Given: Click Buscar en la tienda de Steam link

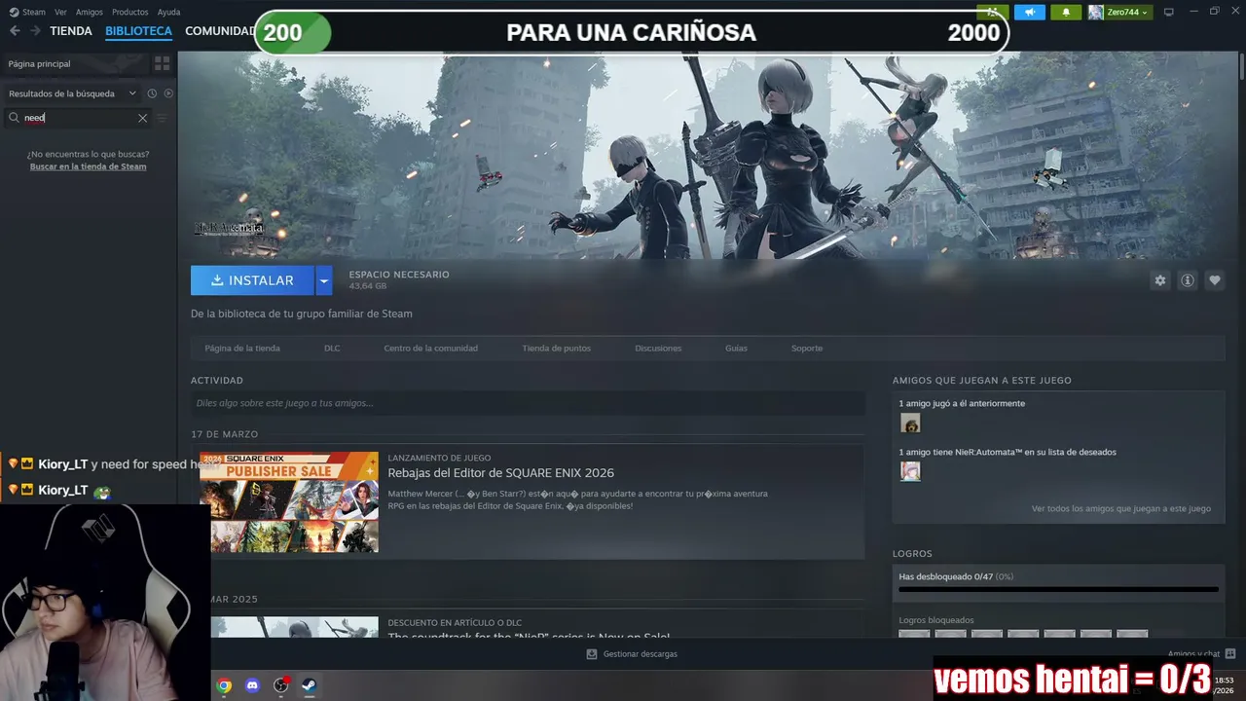Looking at the screenshot, I should pos(88,166).
